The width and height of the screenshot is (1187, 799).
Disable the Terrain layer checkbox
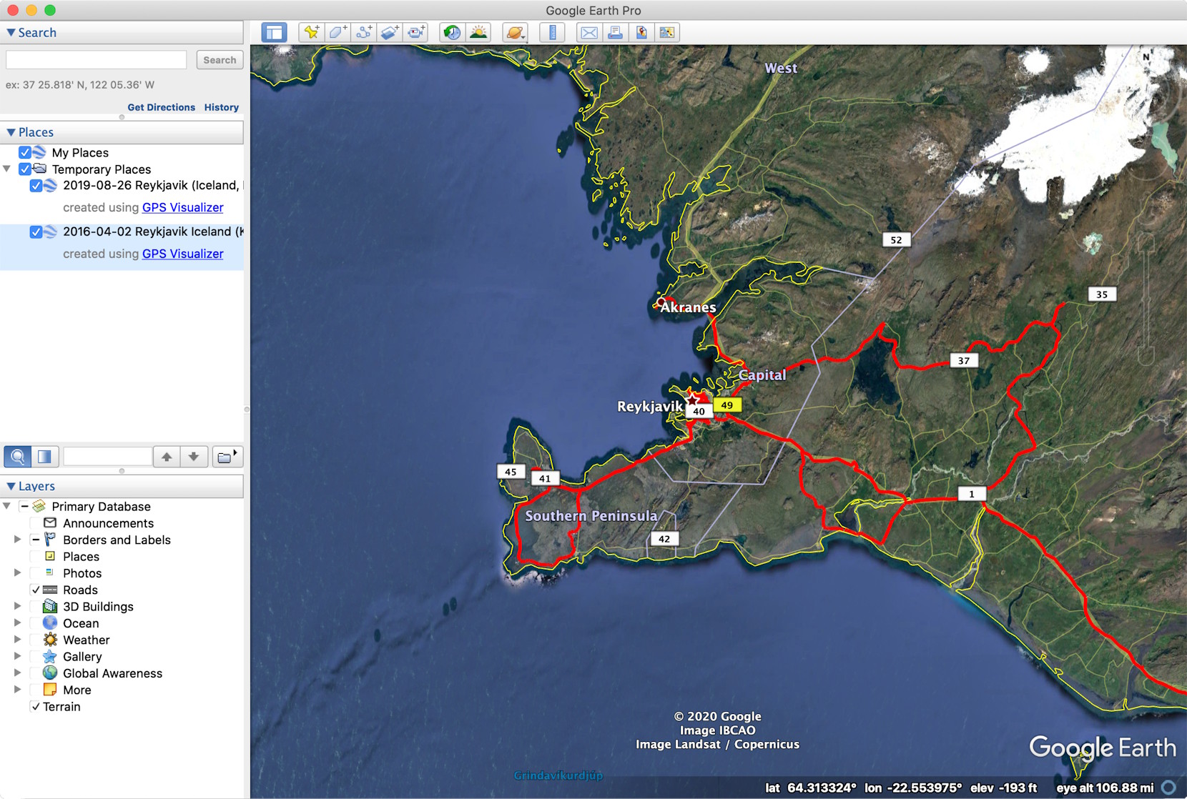[35, 706]
